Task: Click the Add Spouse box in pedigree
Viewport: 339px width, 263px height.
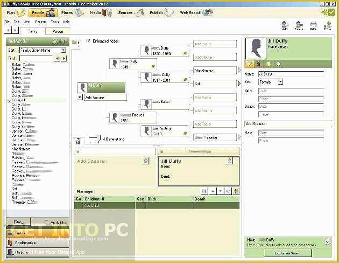Action: pyautogui.click(x=105, y=98)
